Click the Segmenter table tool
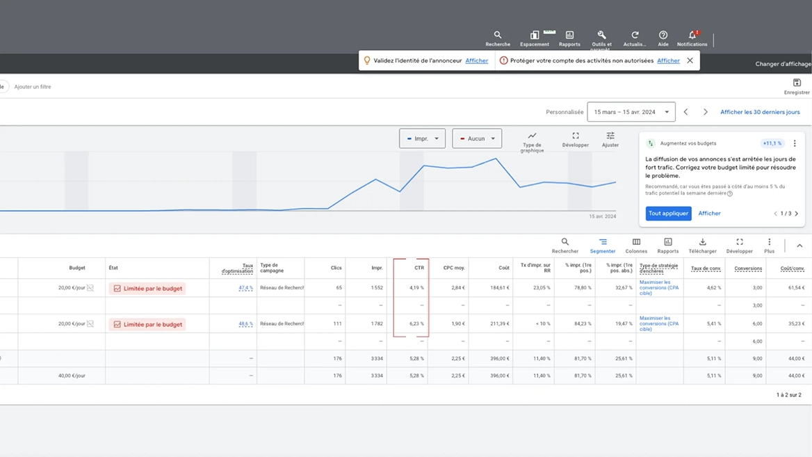Viewport: 812px width, 457px height. coord(603,246)
